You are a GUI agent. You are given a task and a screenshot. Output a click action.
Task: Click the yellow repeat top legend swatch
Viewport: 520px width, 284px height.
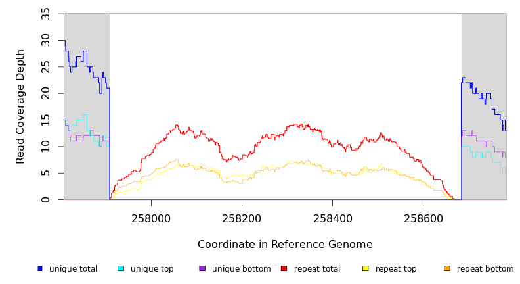pos(366,268)
